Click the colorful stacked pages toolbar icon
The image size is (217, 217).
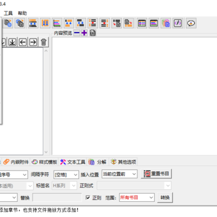tap(166, 23)
